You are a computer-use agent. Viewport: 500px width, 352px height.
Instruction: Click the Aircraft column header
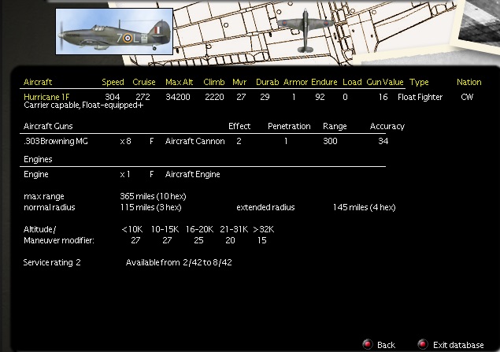point(38,82)
